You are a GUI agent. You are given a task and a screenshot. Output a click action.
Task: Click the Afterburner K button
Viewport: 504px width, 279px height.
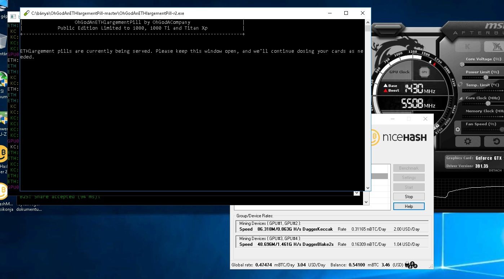tap(468, 46)
